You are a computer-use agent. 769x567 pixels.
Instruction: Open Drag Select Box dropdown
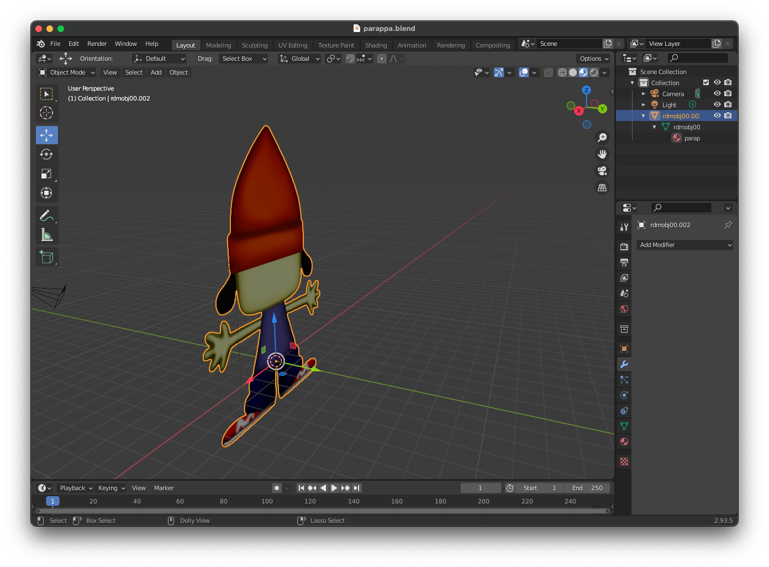pos(244,59)
